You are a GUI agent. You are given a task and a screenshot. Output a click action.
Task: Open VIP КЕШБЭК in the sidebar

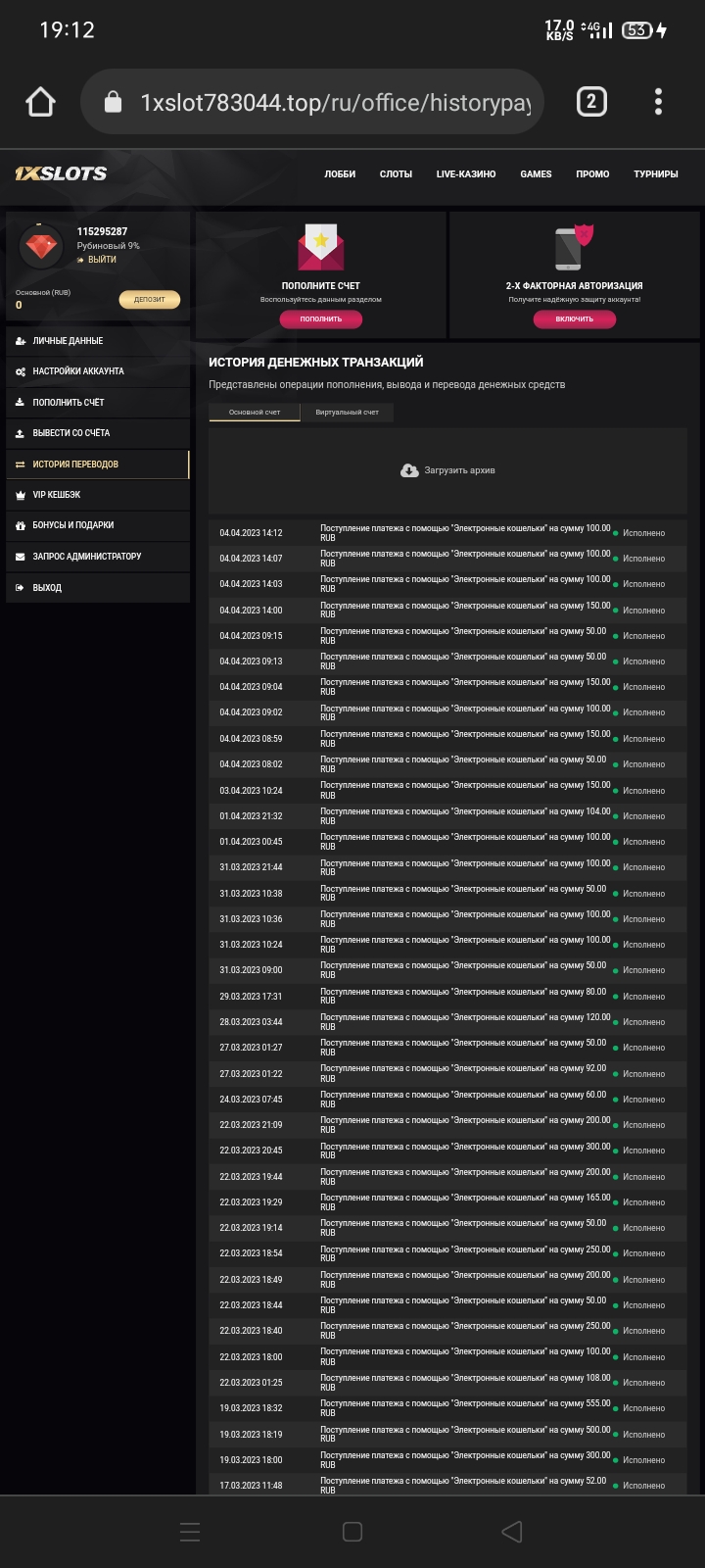57,495
